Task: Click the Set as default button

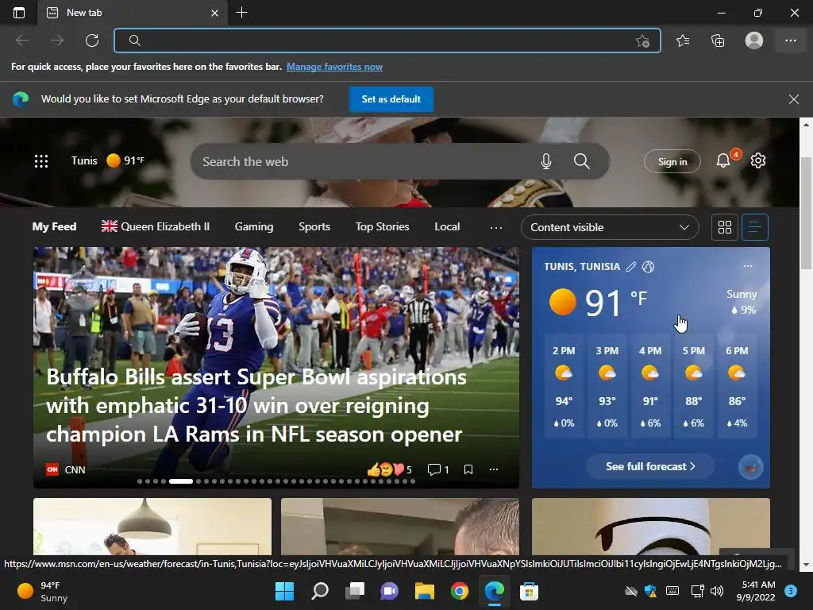Action: 391,99
